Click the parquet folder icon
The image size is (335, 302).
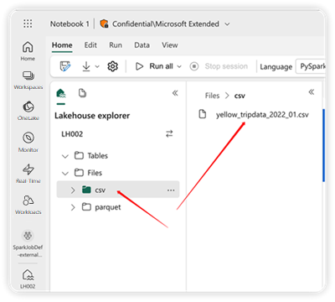click(x=86, y=207)
